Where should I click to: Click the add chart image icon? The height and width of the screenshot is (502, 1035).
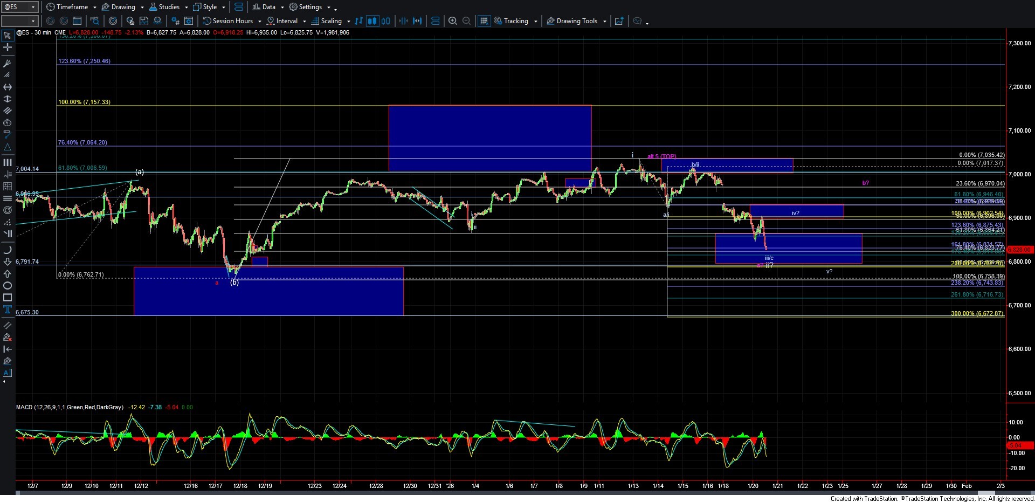619,21
